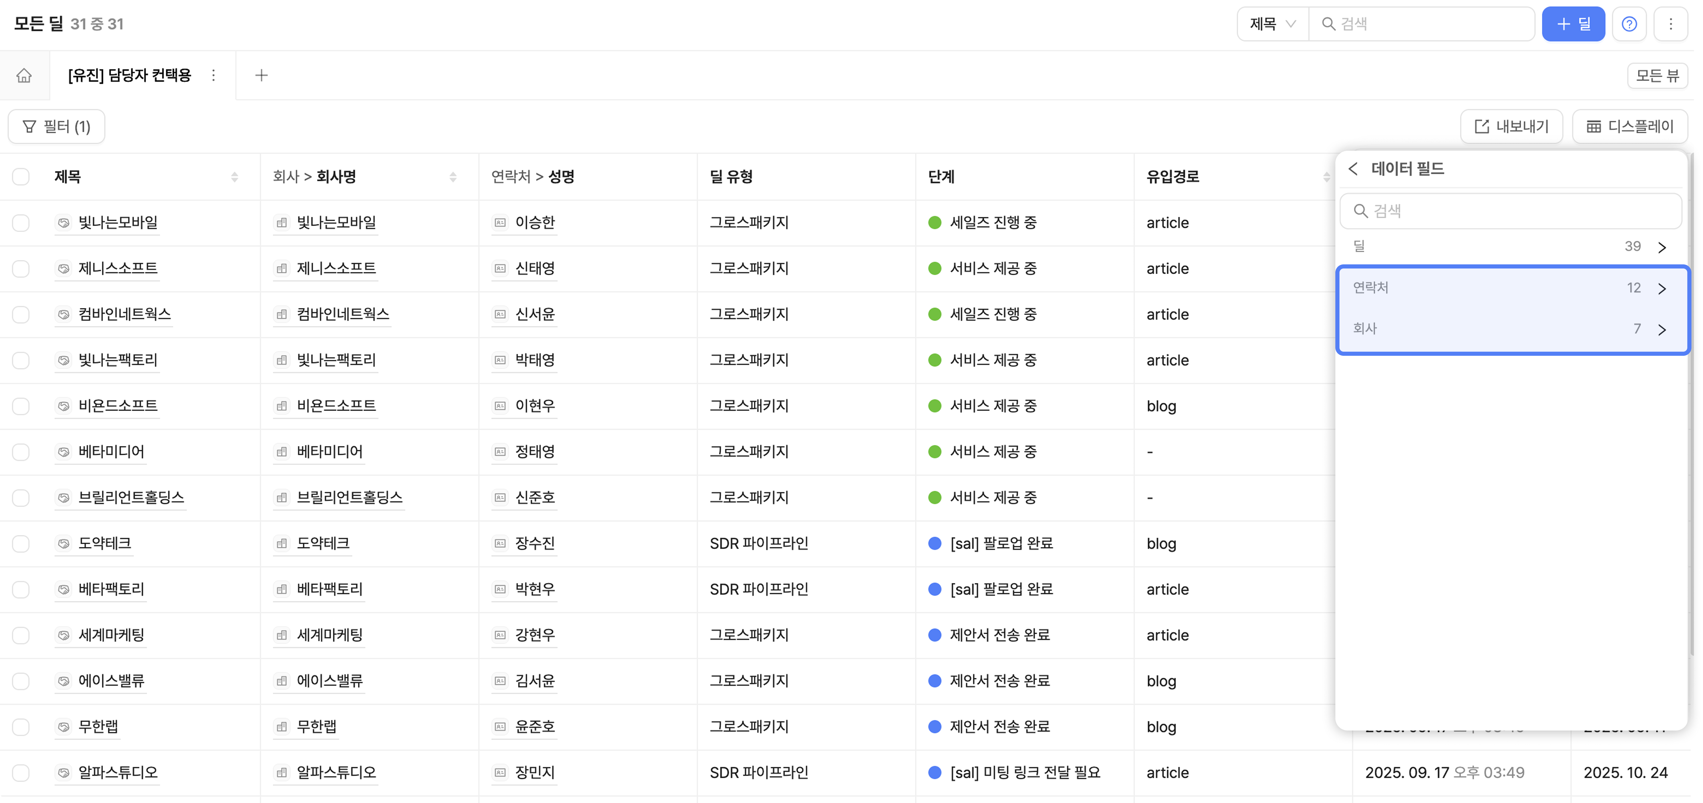Click the help question mark icon
Screen dimensions: 1703x803
point(1629,24)
